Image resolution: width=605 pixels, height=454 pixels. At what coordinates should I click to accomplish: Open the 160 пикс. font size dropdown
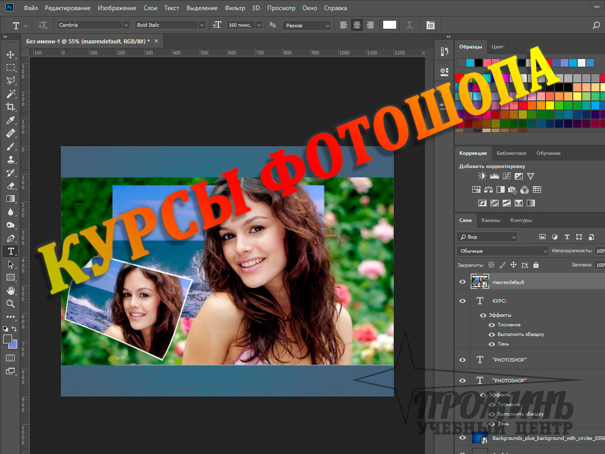(259, 25)
